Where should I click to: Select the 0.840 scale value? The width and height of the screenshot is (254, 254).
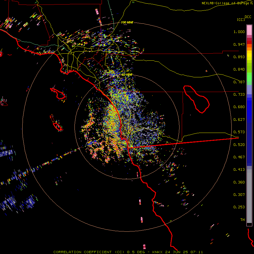coord(239,69)
